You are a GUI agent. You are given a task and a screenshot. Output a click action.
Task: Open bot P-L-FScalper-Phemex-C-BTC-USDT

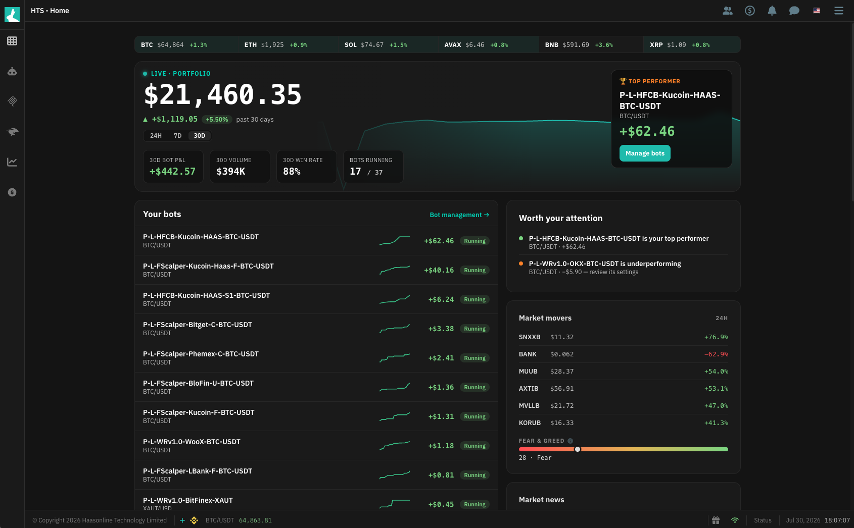(x=316, y=358)
